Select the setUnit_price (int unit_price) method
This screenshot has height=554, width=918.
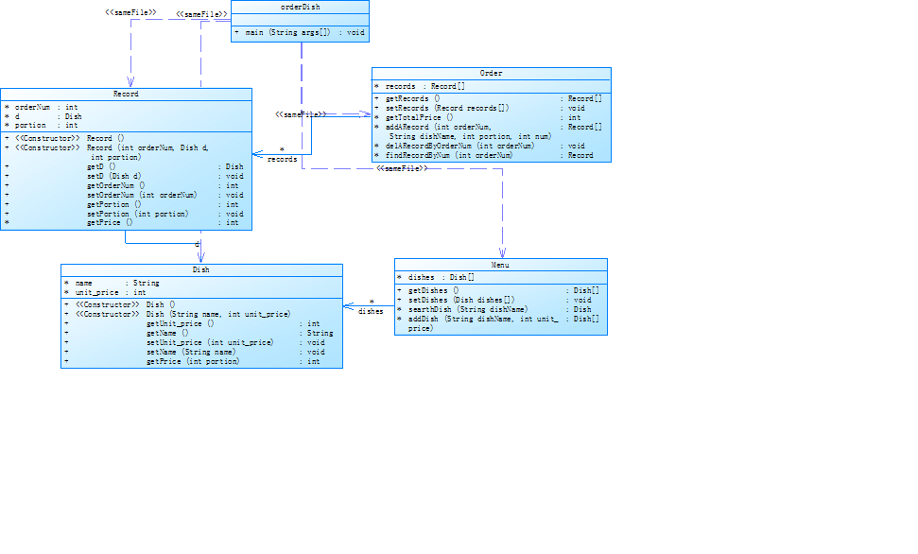(x=199, y=342)
